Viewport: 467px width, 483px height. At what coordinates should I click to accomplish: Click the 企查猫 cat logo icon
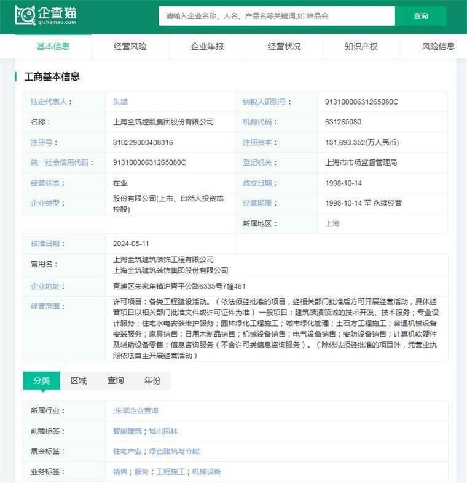point(25,15)
